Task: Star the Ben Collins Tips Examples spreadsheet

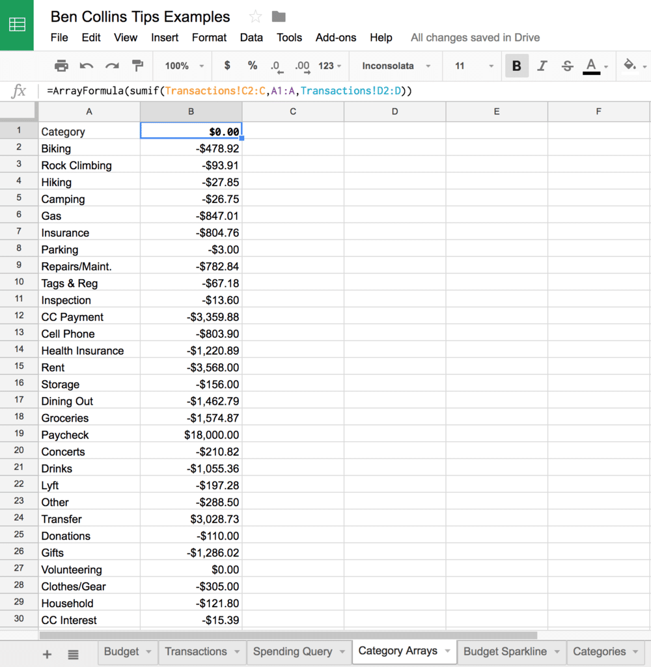Action: coord(254,16)
